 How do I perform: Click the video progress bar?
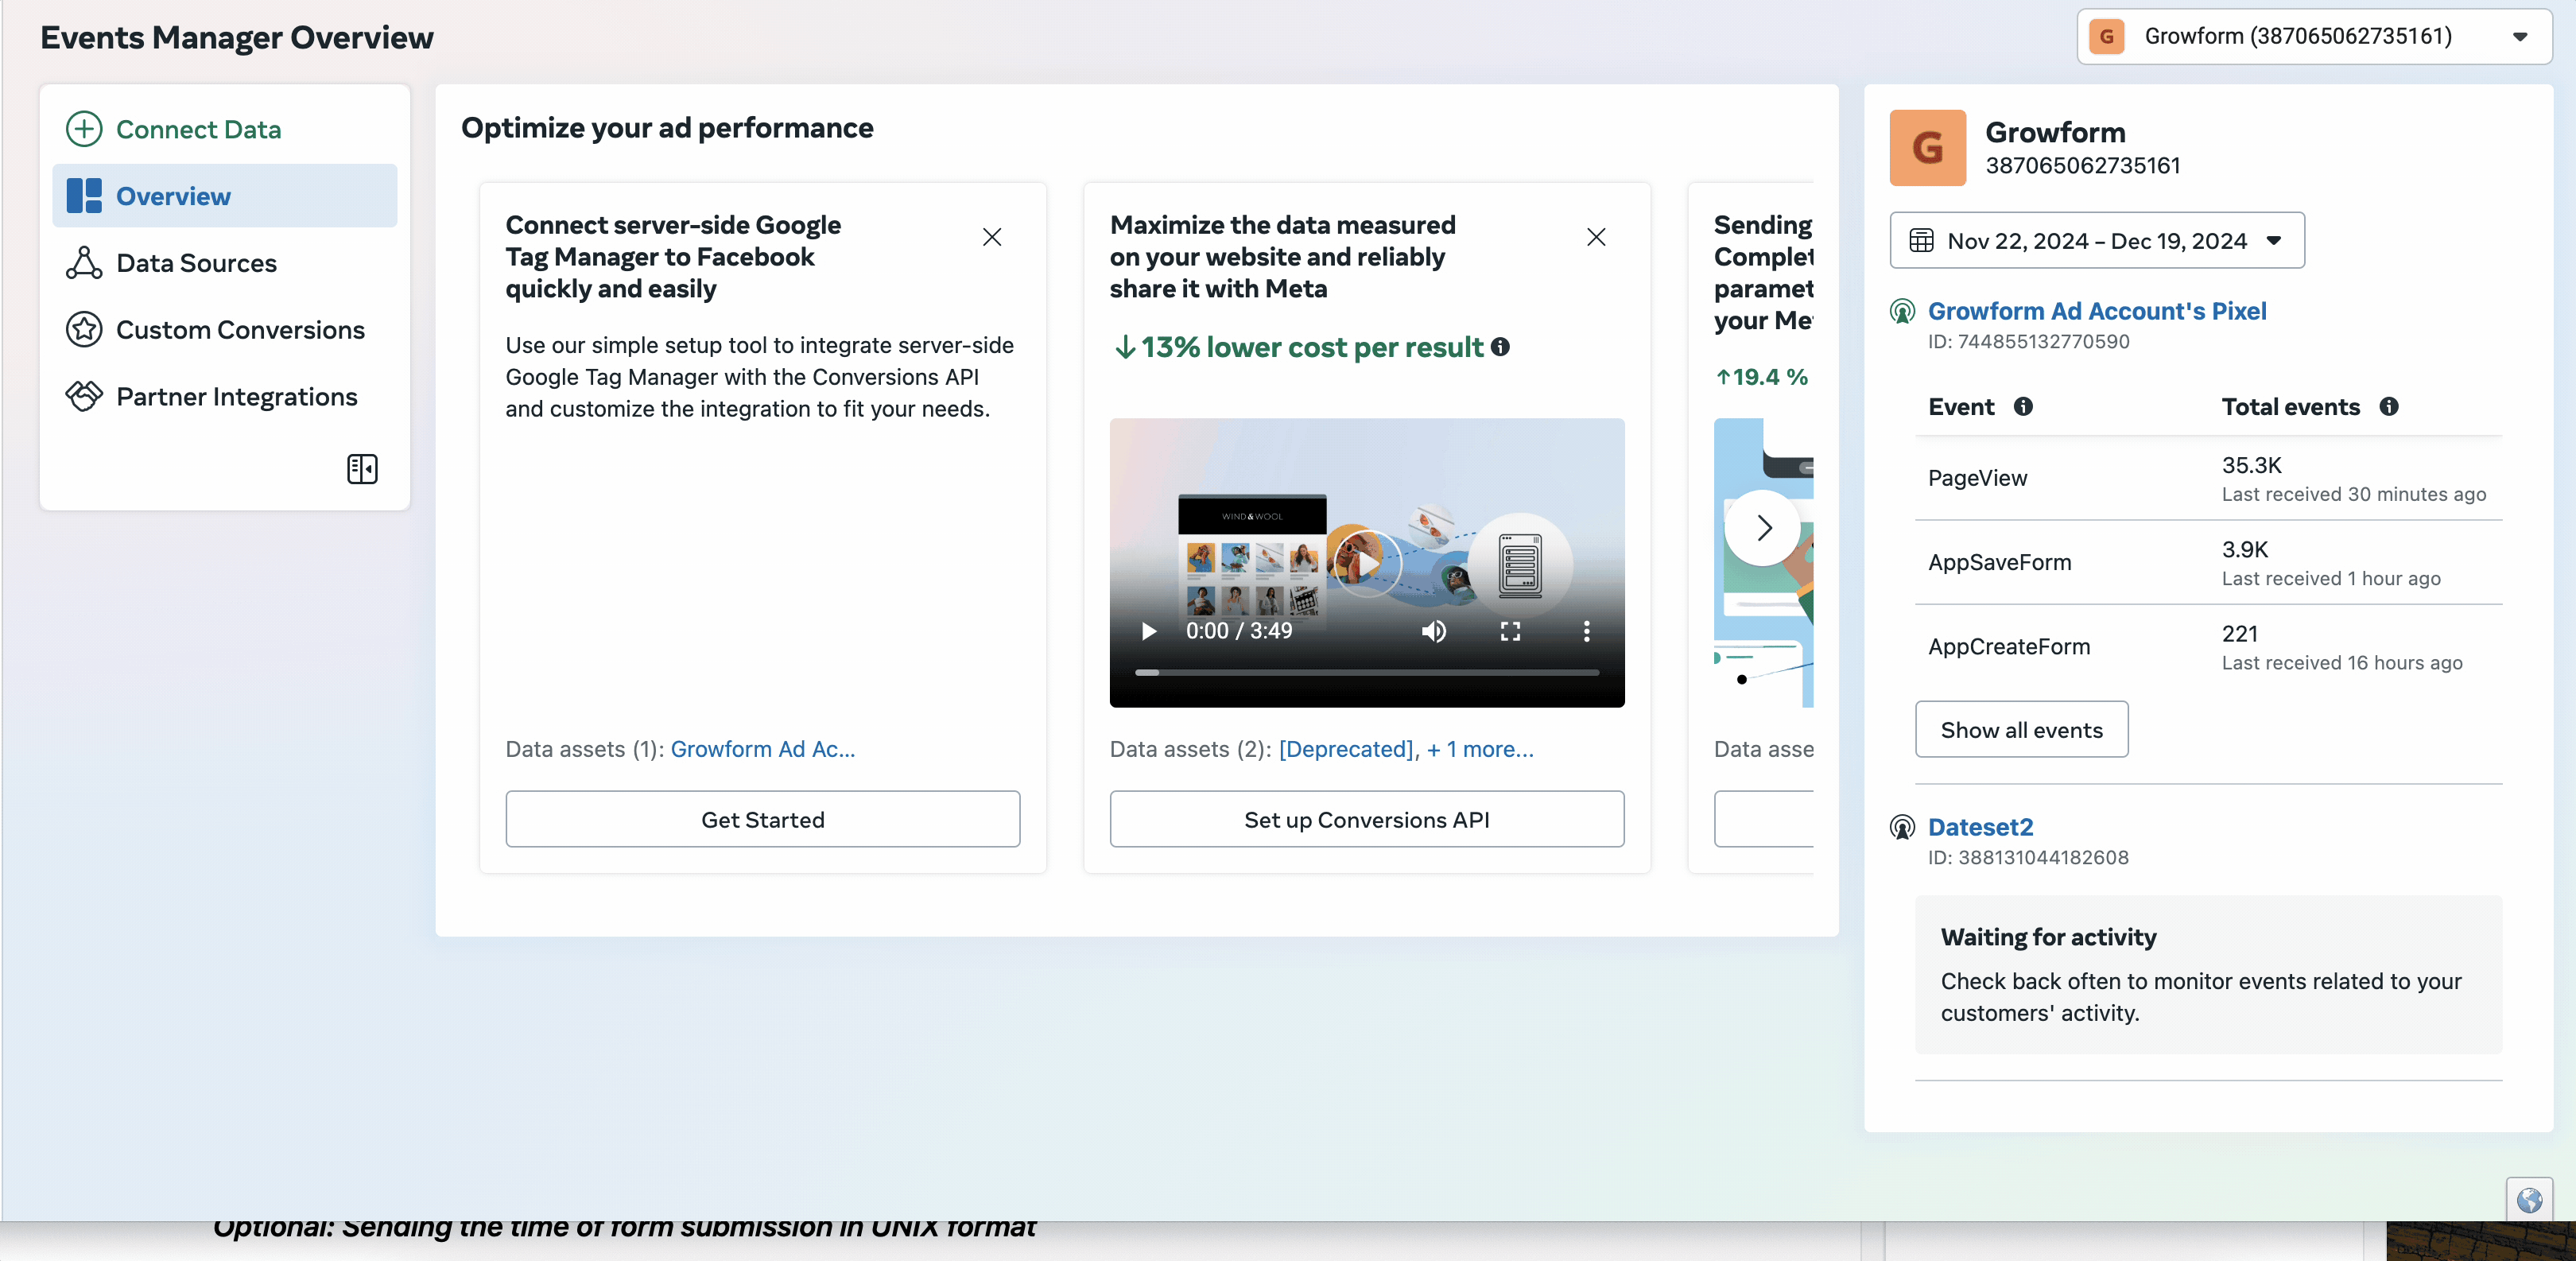coord(1367,672)
